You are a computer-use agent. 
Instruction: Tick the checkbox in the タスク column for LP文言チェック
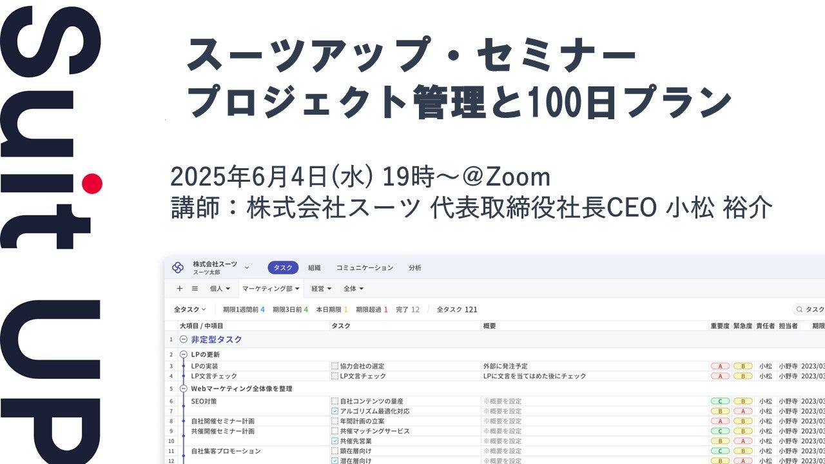(335, 376)
